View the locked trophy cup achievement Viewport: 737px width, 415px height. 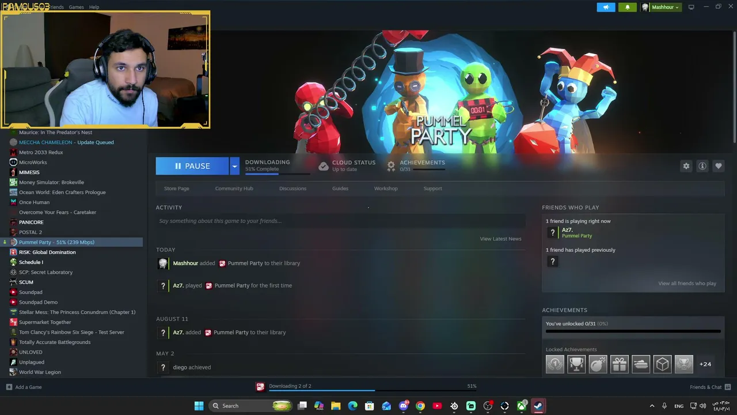576,364
